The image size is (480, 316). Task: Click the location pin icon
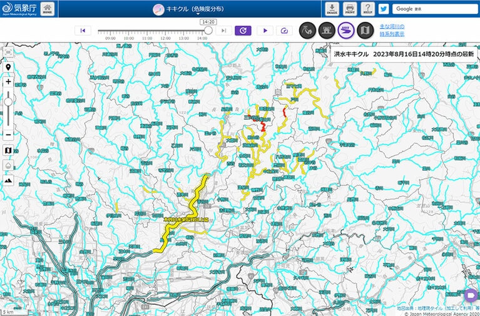[x=8, y=67]
